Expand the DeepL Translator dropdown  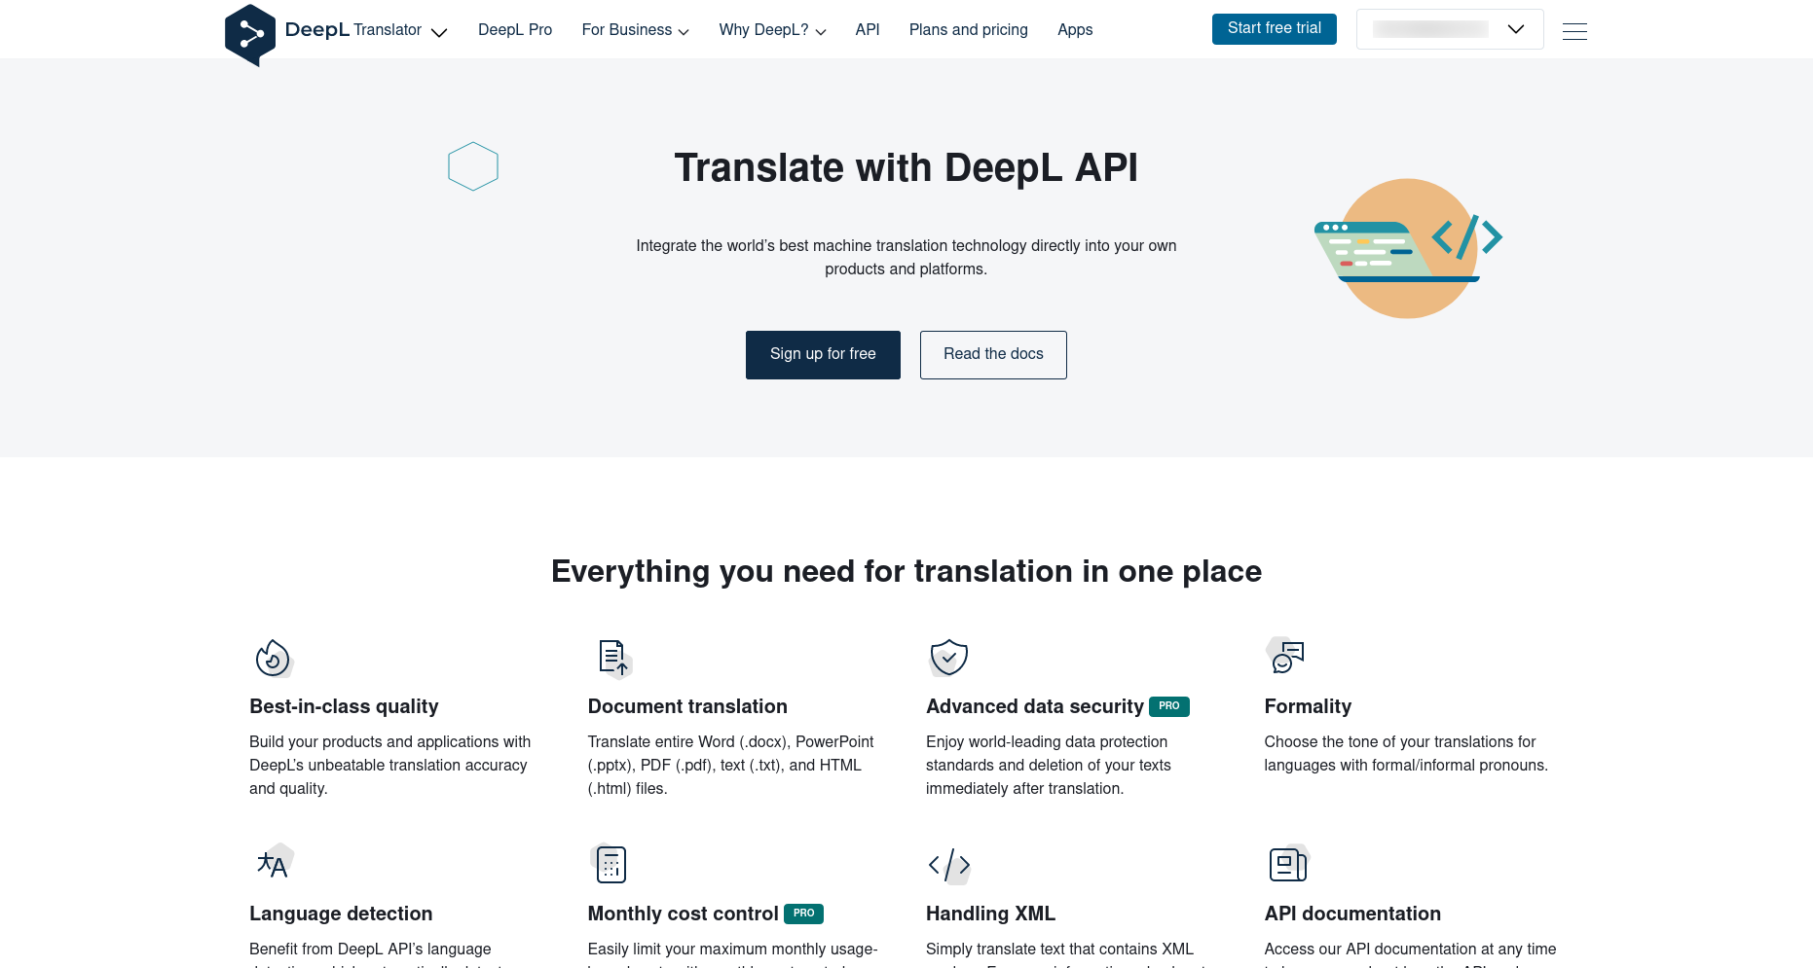pos(438,32)
